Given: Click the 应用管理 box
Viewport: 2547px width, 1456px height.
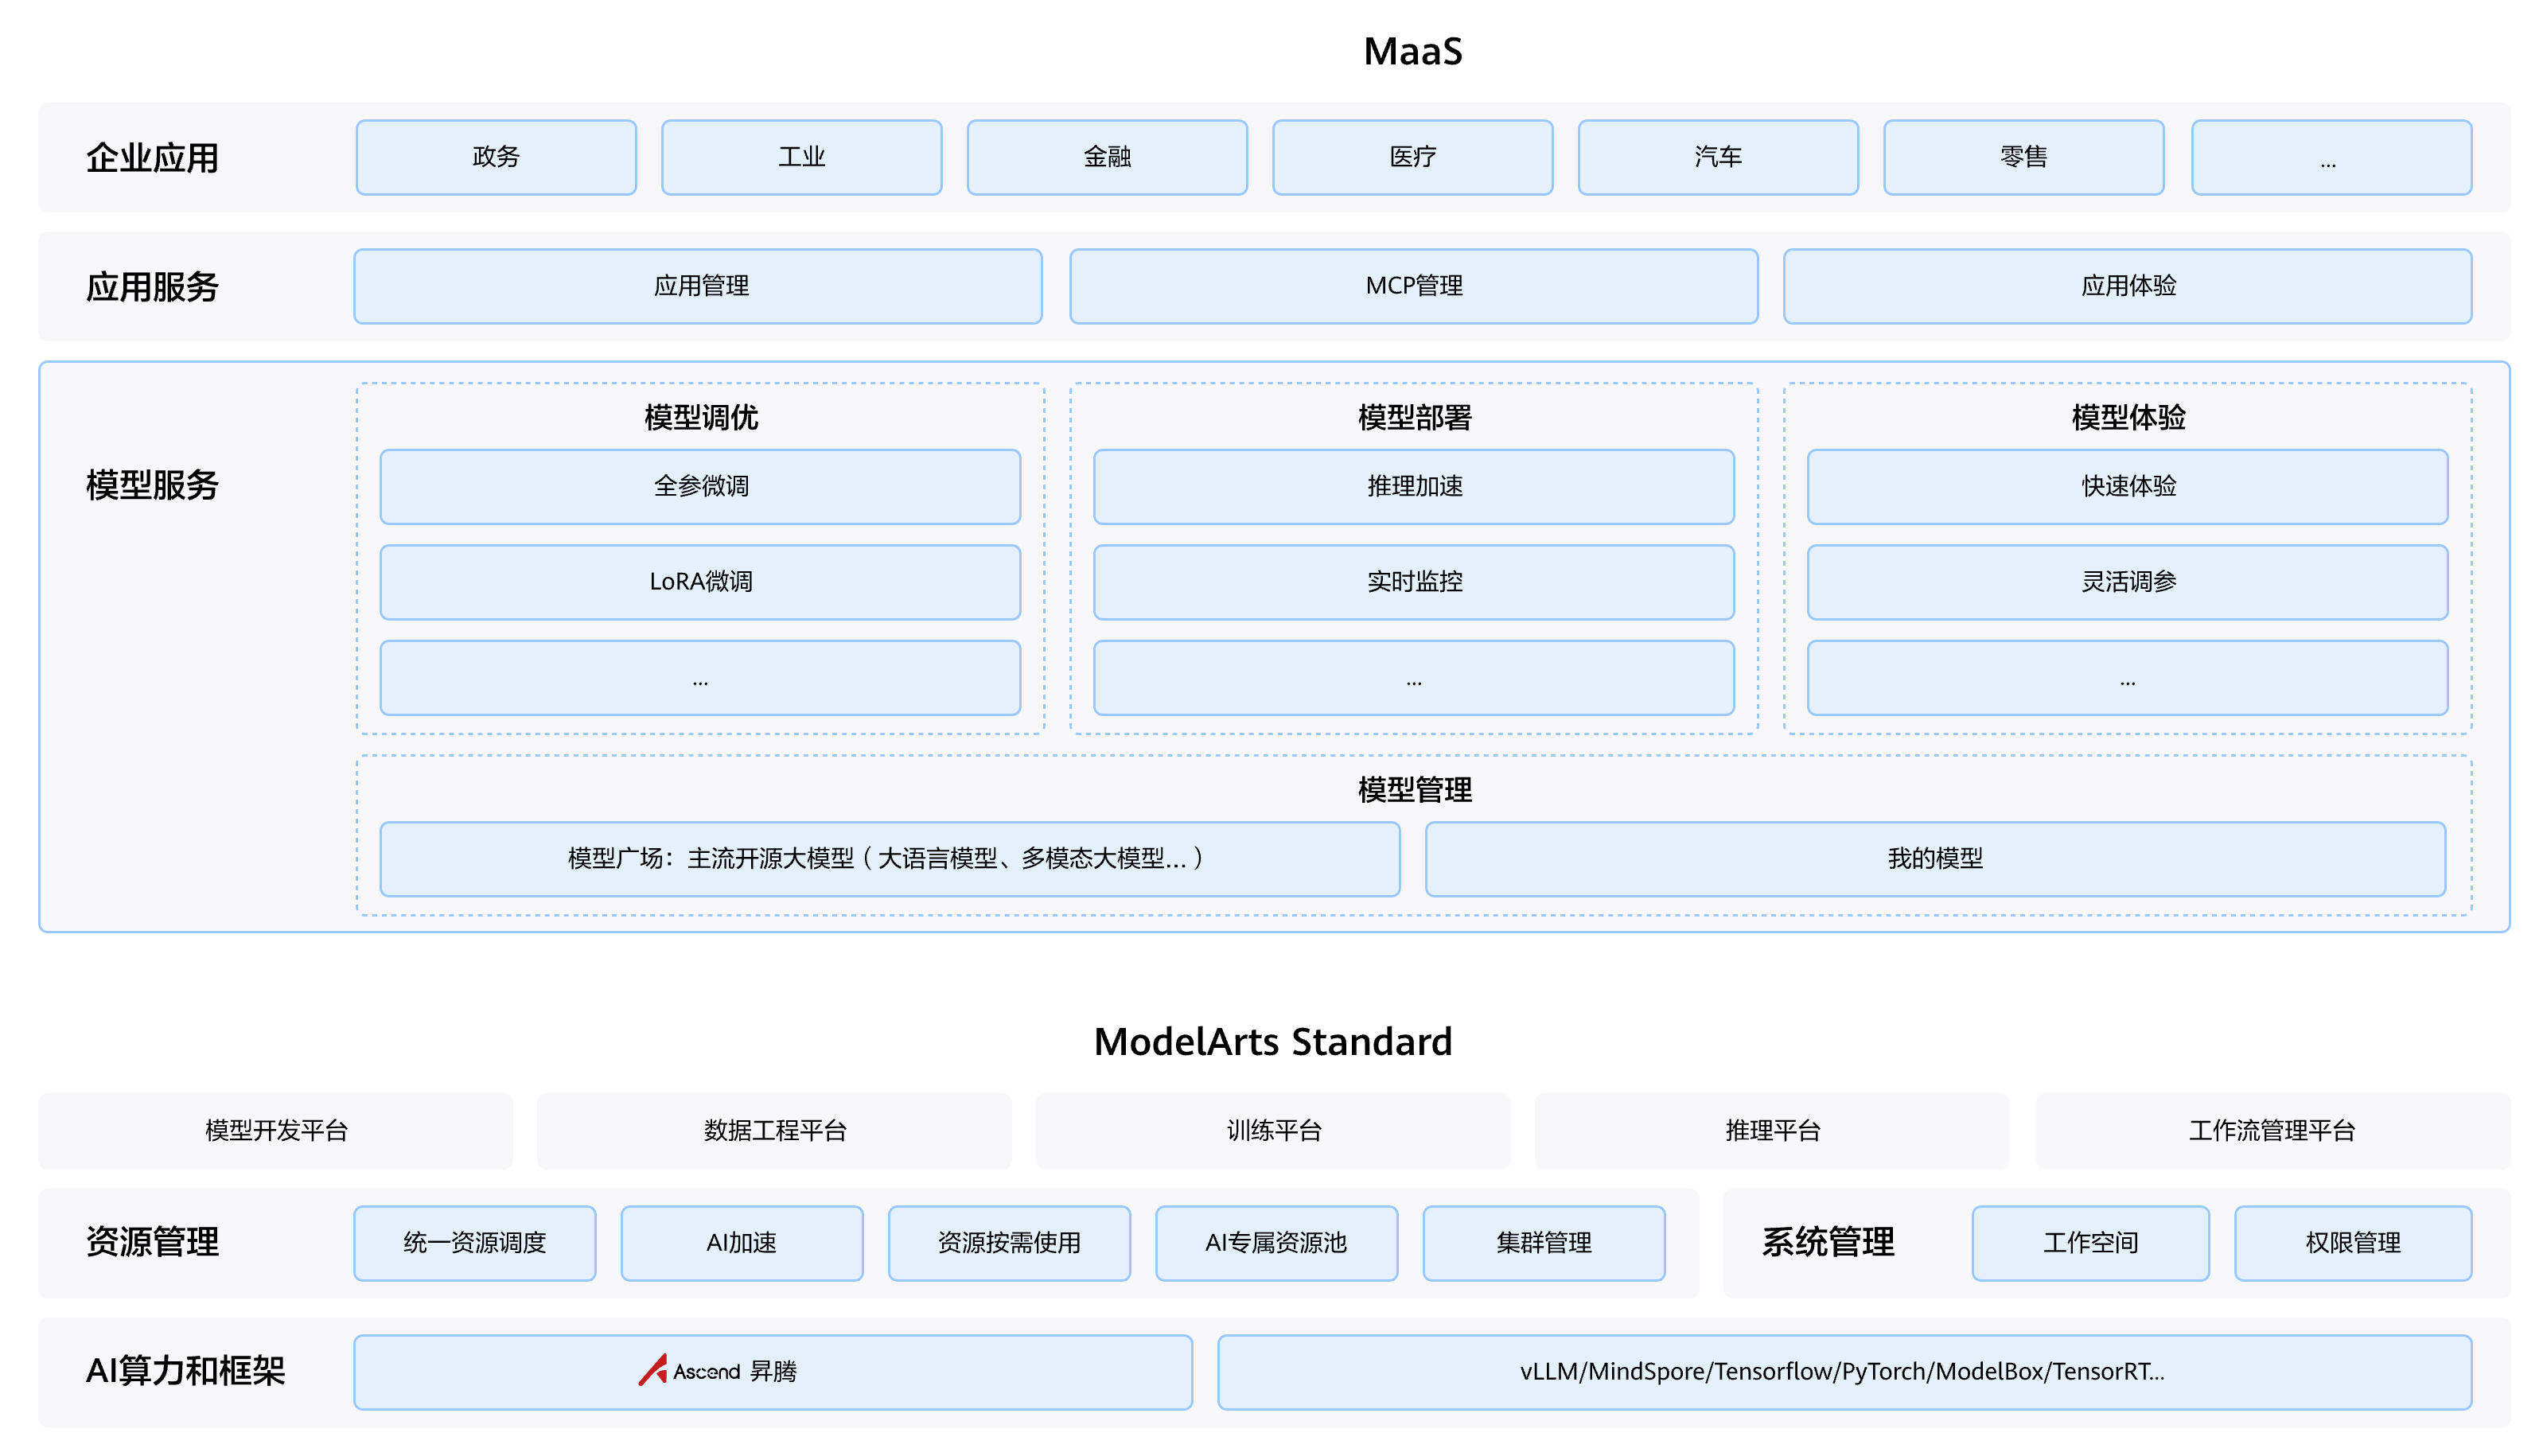Looking at the screenshot, I should coord(698,286).
